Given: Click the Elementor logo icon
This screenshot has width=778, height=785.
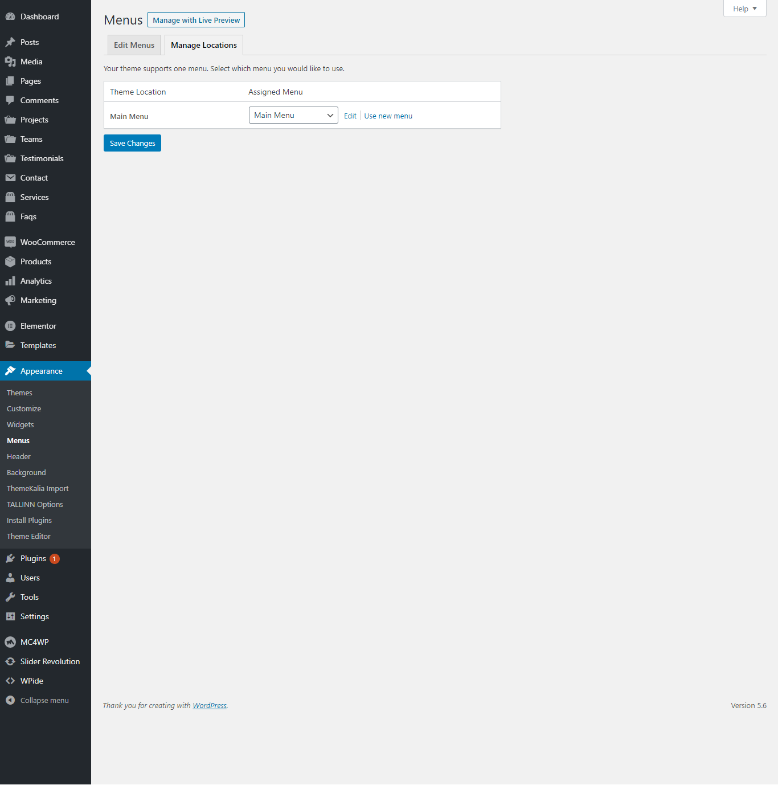Looking at the screenshot, I should click(10, 326).
